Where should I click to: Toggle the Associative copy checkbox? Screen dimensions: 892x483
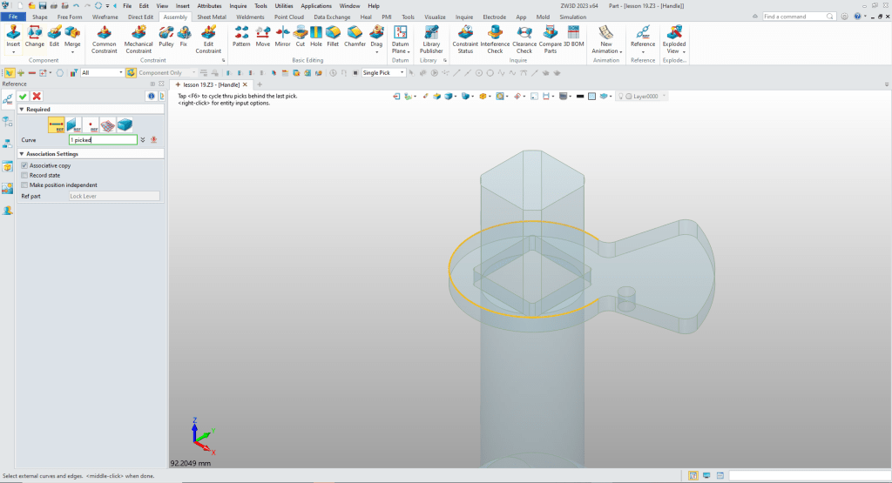click(x=24, y=165)
